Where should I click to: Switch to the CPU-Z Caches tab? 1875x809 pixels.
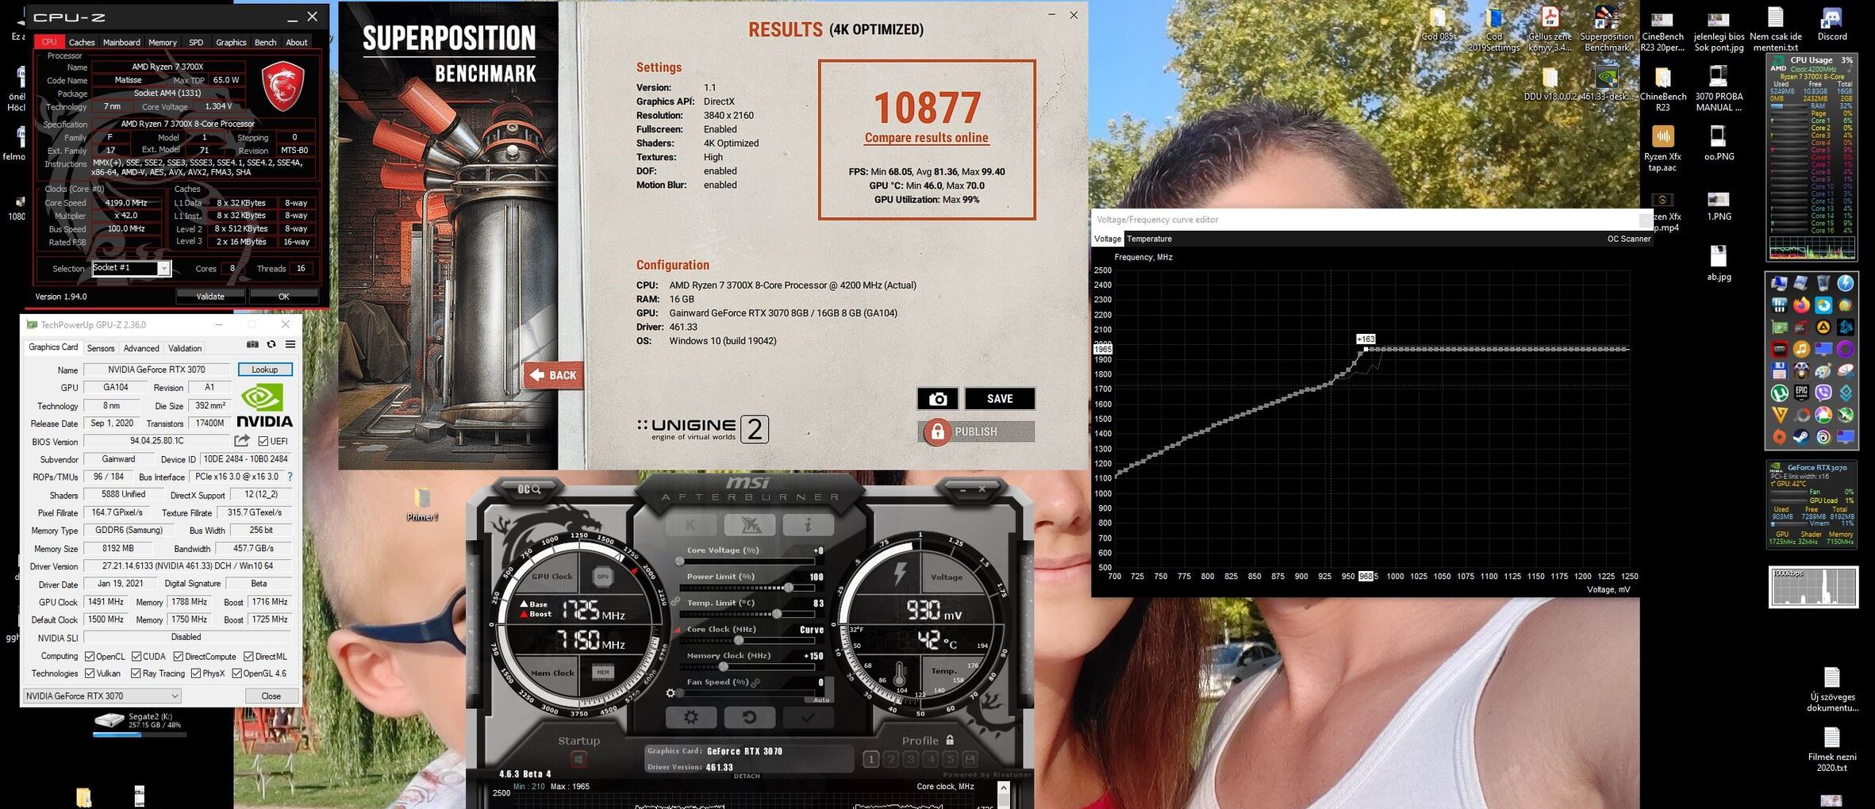coord(82,42)
